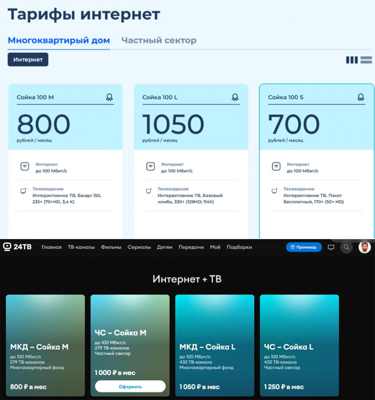Screen dimensions: 375x400
Task: Click the Базовый комбо television description text
Action: (x=190, y=198)
